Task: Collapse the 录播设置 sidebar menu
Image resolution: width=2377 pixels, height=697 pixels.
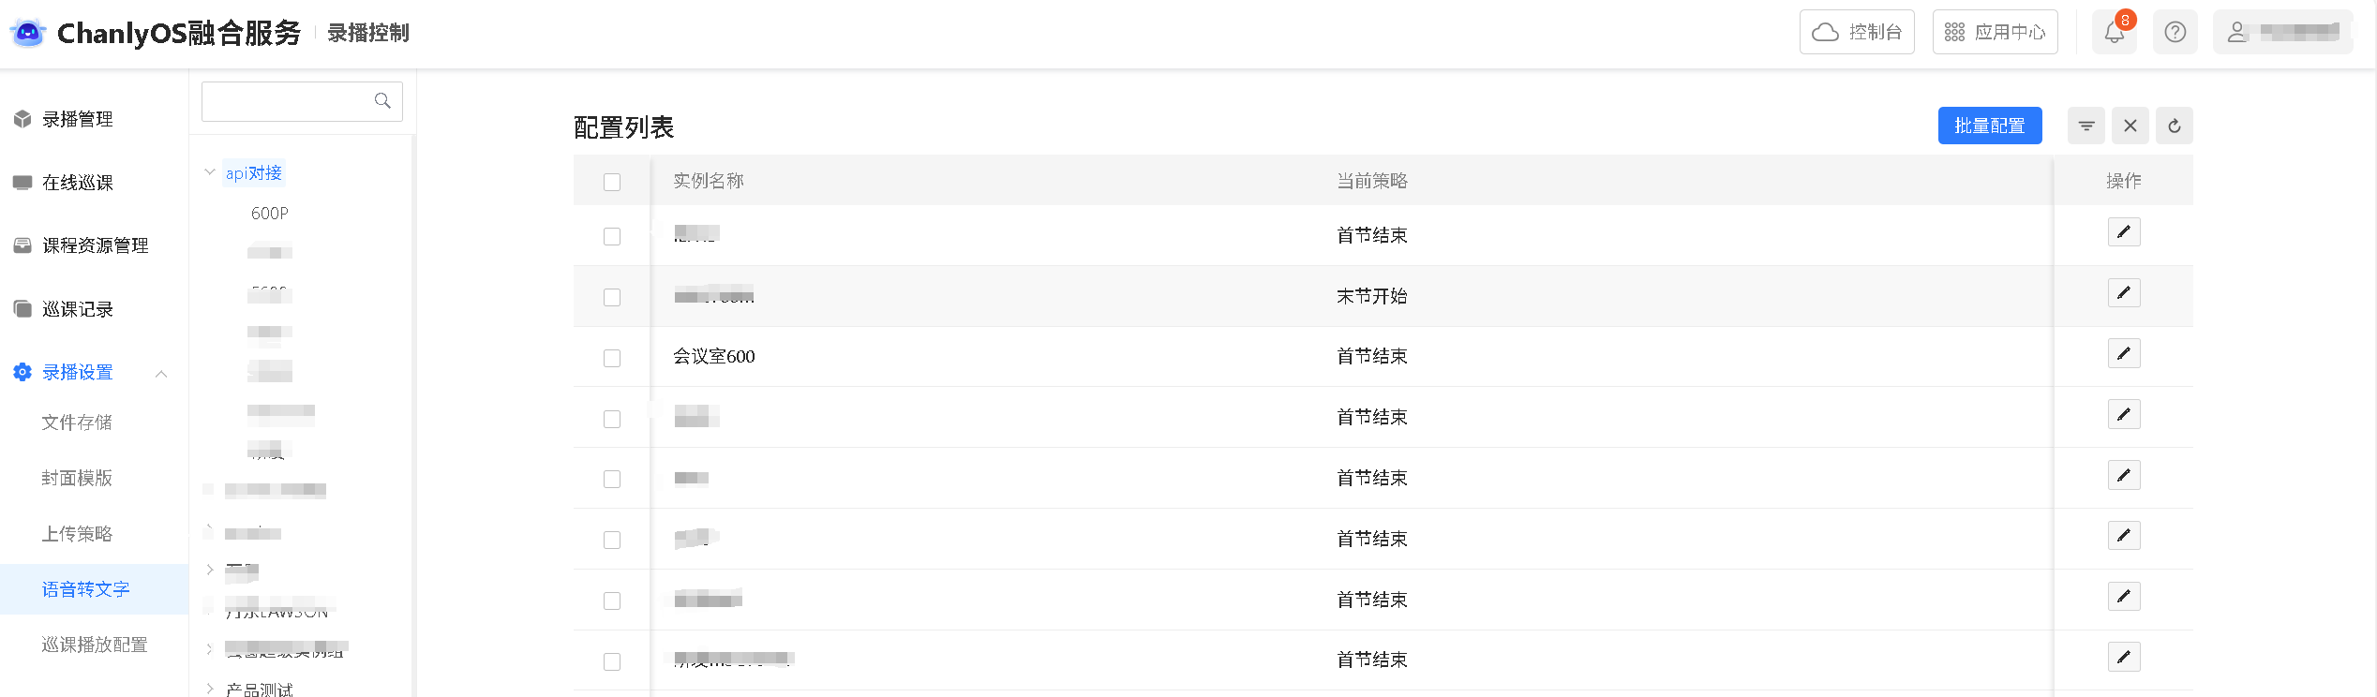Action: (161, 373)
